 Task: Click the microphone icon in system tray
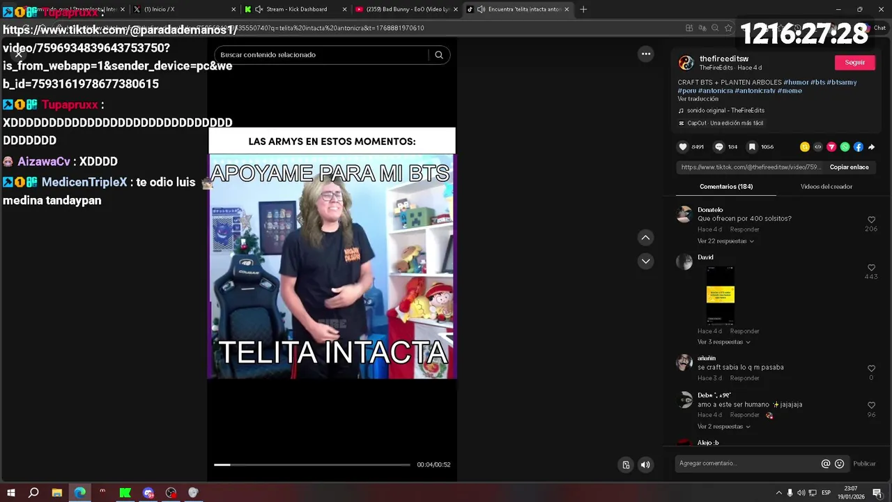pyautogui.click(x=790, y=493)
